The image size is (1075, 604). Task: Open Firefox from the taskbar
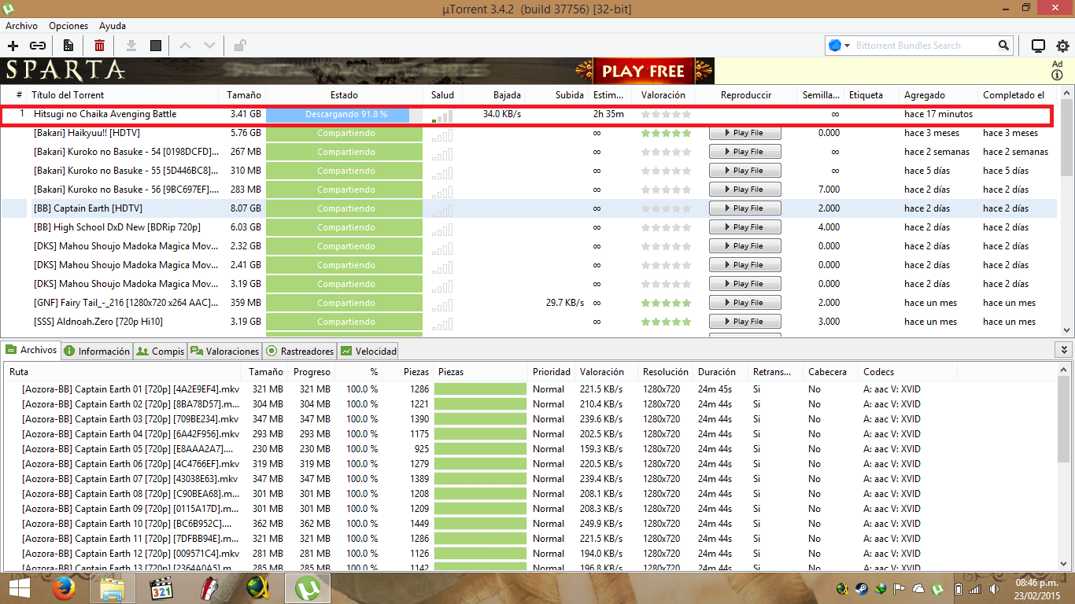click(64, 587)
